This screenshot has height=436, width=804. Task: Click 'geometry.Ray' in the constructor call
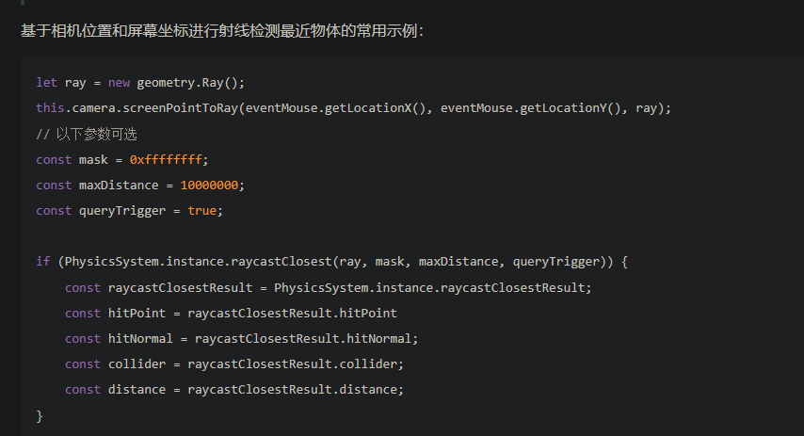click(181, 82)
